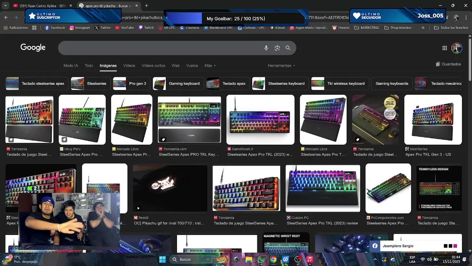Switch to Modo IA tab
Viewport: 472px width, 266px height.
[x=71, y=65]
